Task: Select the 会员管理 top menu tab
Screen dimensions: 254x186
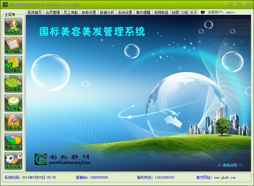Action: (53, 12)
